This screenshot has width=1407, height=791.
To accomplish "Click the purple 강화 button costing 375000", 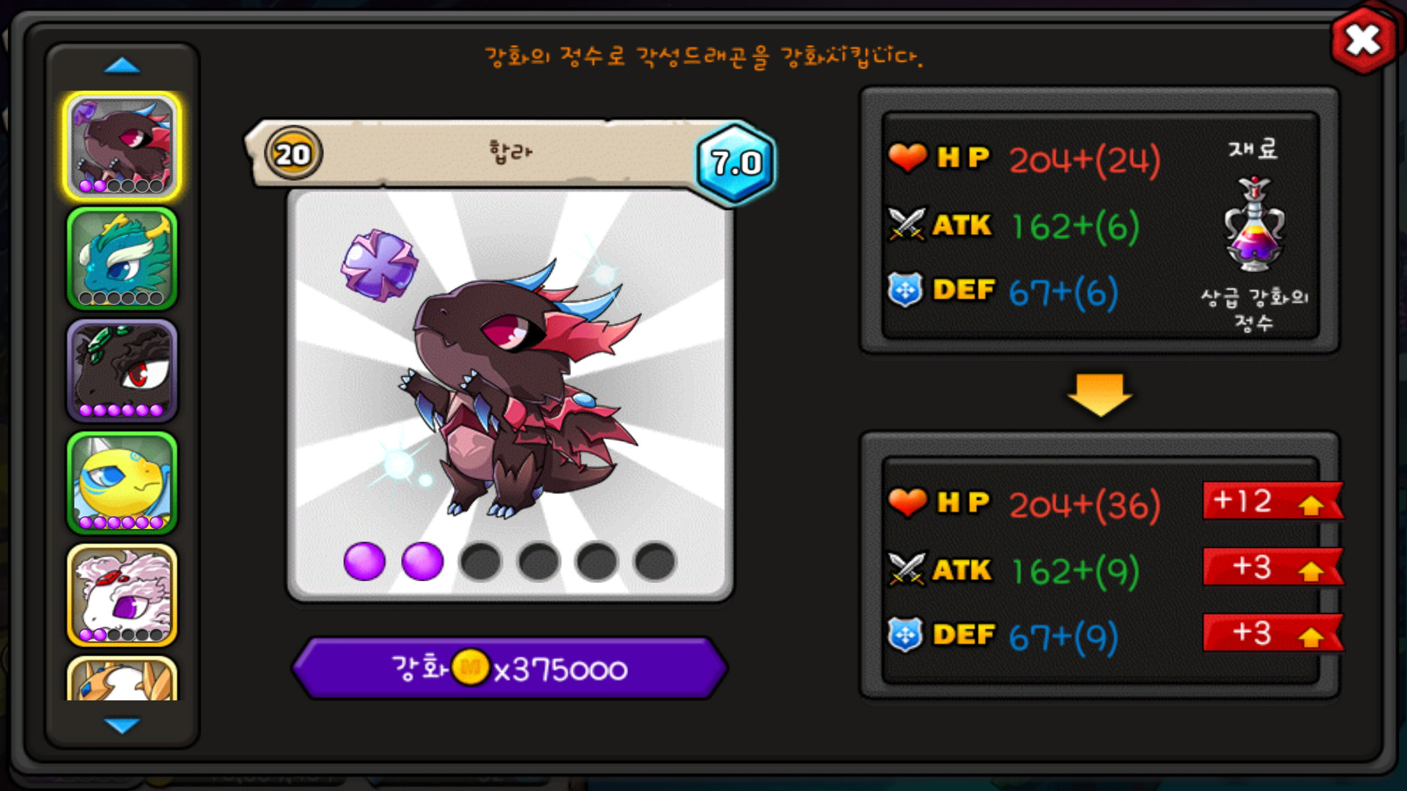I will coord(509,669).
